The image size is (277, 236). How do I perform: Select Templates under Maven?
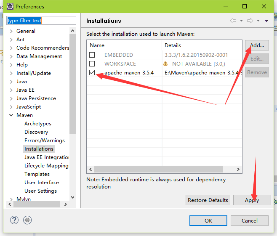coord(37,174)
